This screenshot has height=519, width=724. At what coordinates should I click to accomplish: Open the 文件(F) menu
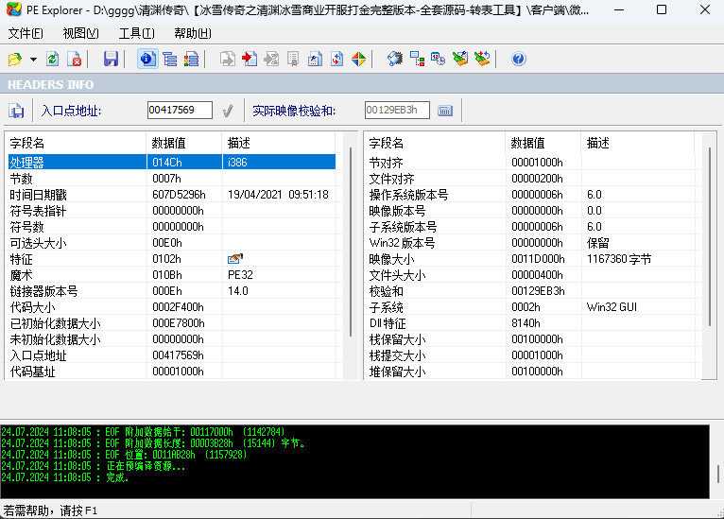(x=26, y=34)
